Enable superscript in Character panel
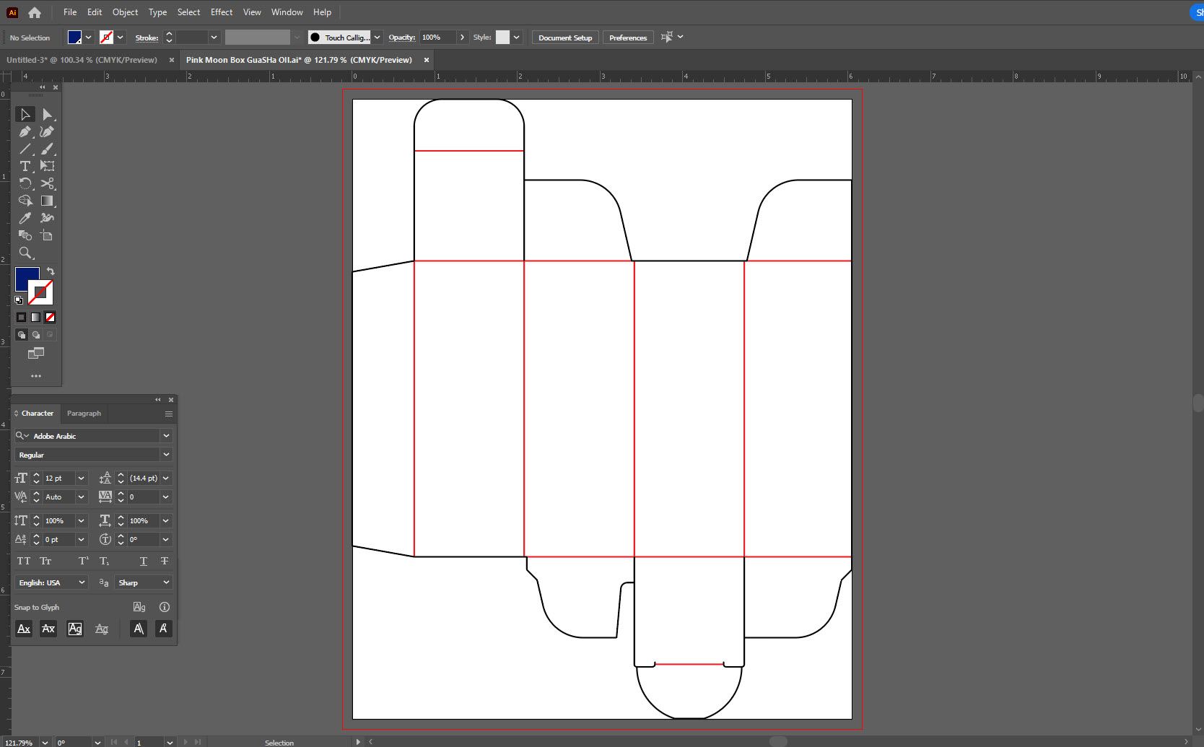This screenshot has height=747, width=1204. [83, 561]
